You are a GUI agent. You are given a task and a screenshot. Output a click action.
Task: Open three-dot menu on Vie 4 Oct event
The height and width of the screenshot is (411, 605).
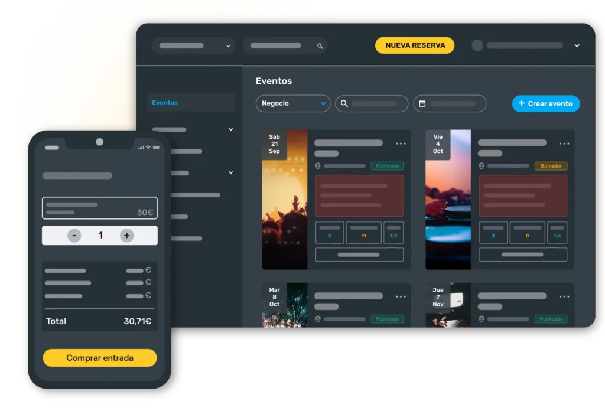(x=564, y=143)
